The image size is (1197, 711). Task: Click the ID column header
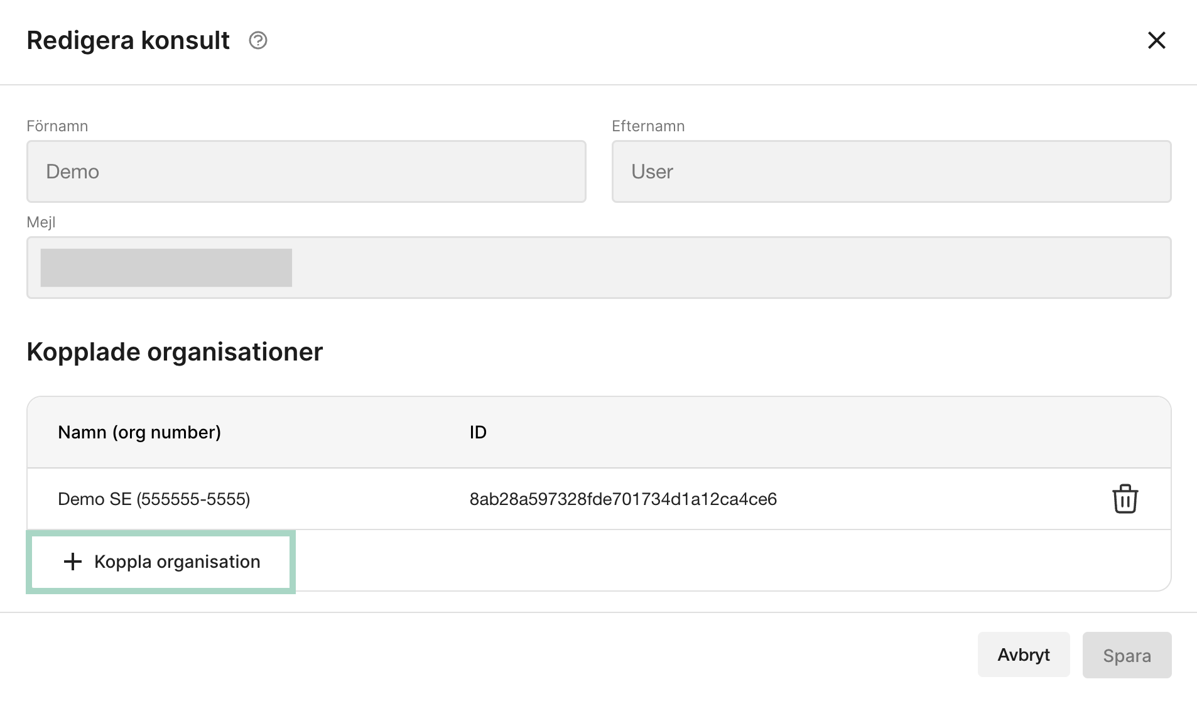pyautogui.click(x=478, y=433)
